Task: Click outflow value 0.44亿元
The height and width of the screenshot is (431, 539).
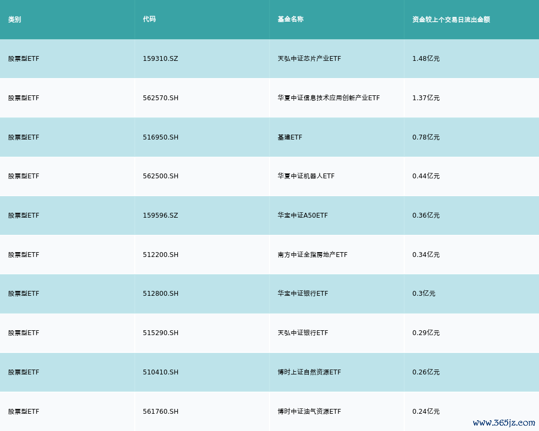Action: [x=426, y=176]
